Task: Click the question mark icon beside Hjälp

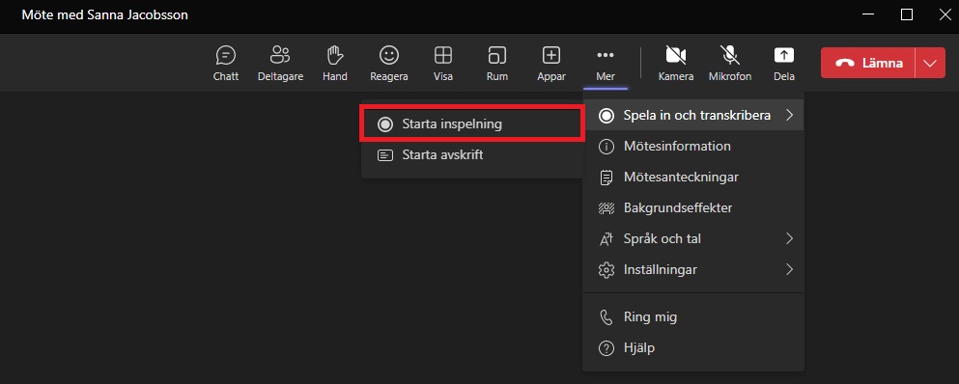Action: (606, 348)
